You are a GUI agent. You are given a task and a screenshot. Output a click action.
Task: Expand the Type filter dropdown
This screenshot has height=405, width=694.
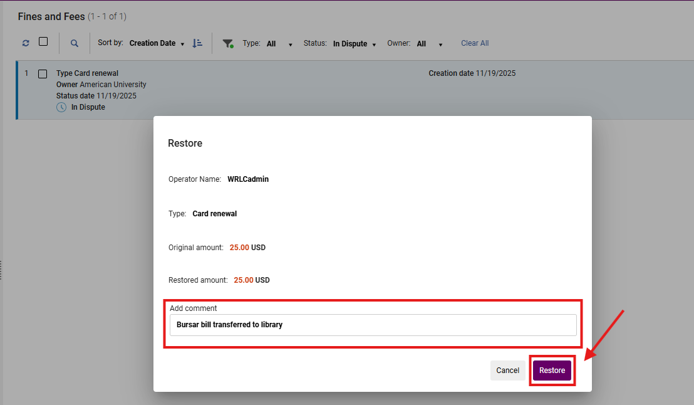pyautogui.click(x=279, y=44)
